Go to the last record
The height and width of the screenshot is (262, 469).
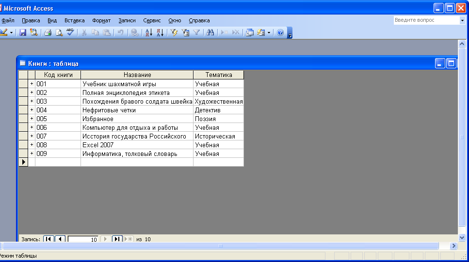[x=117, y=239]
